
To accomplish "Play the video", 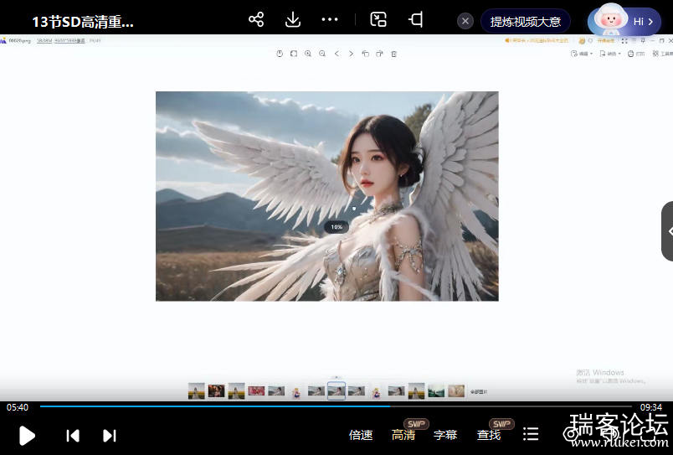I will 27,435.
